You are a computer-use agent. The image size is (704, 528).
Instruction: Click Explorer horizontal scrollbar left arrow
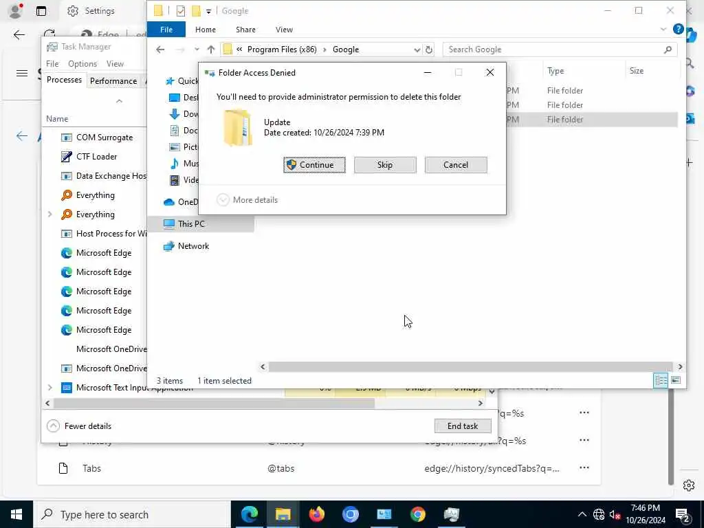pos(263,367)
